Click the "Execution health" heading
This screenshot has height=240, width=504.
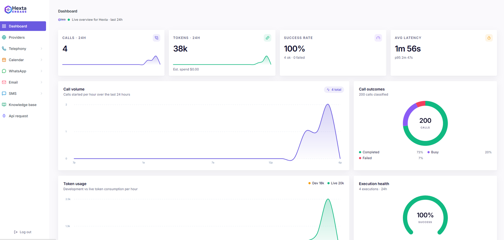click(374, 184)
